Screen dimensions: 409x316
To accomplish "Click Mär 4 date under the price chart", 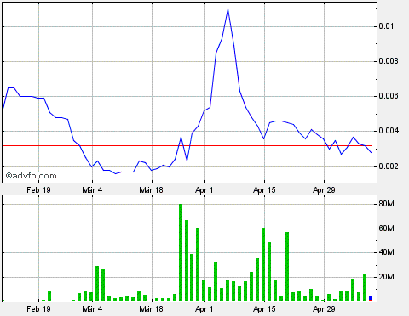I will tap(92, 190).
